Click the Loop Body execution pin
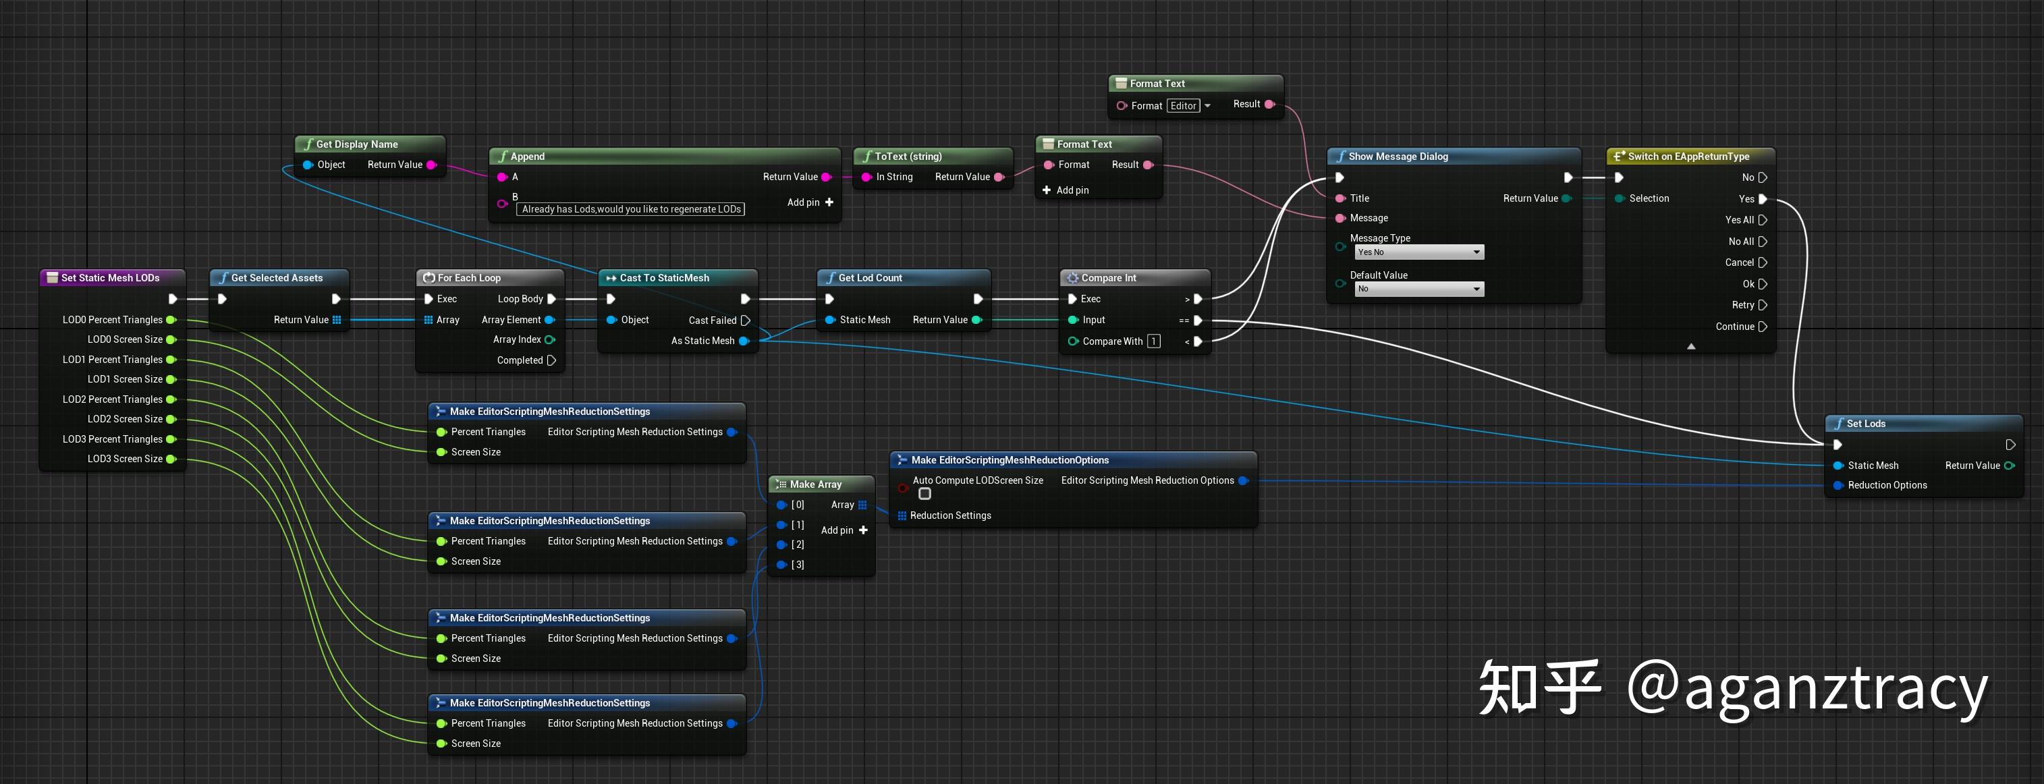2044x784 pixels. (x=551, y=299)
